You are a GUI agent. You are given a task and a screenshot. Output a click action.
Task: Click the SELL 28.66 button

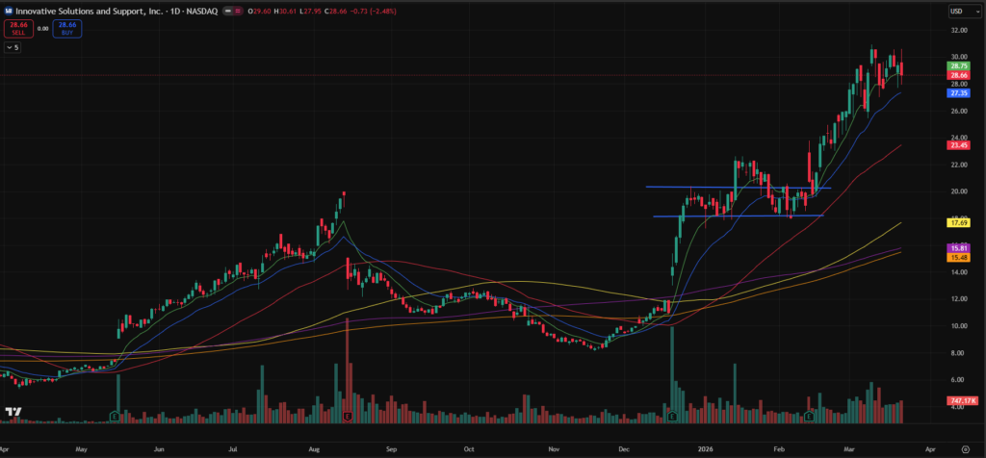click(x=17, y=30)
